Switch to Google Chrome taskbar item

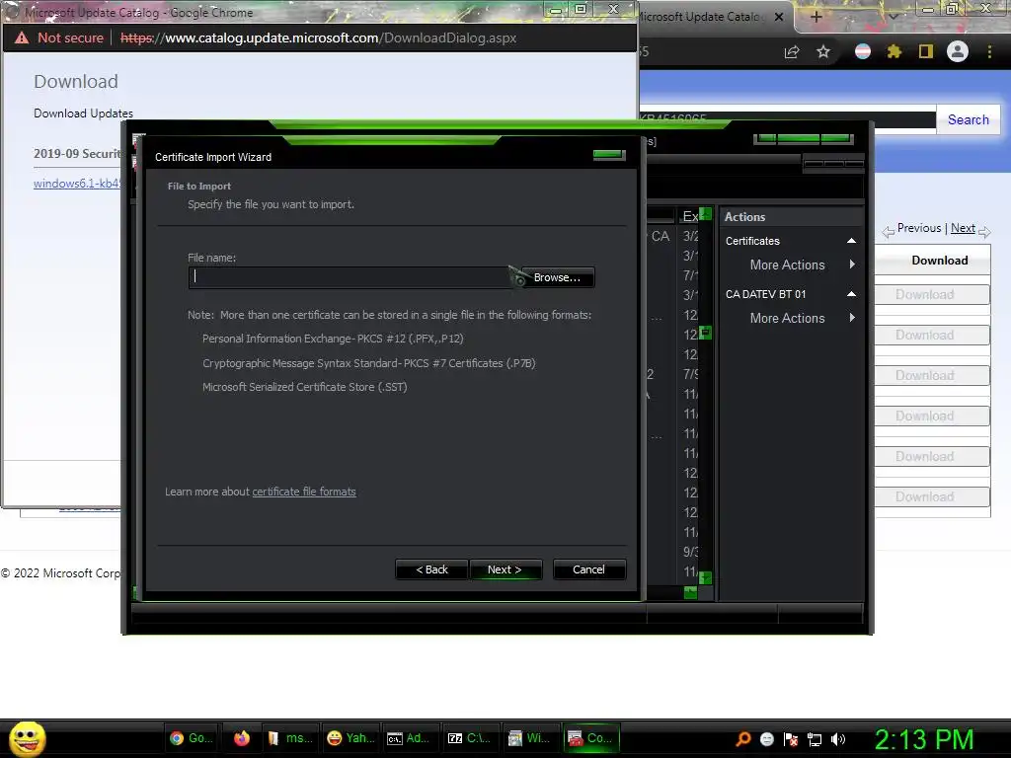click(192, 738)
